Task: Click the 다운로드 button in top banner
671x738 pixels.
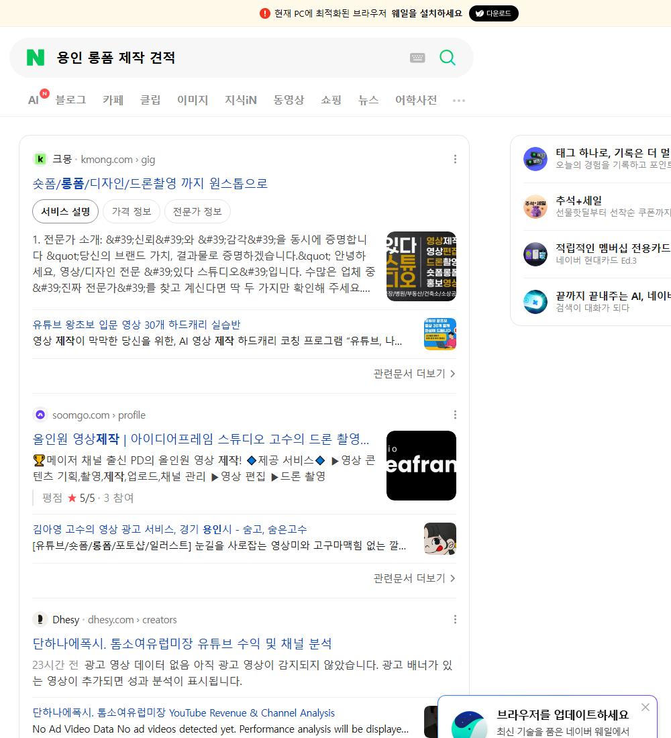Action: coord(493,13)
